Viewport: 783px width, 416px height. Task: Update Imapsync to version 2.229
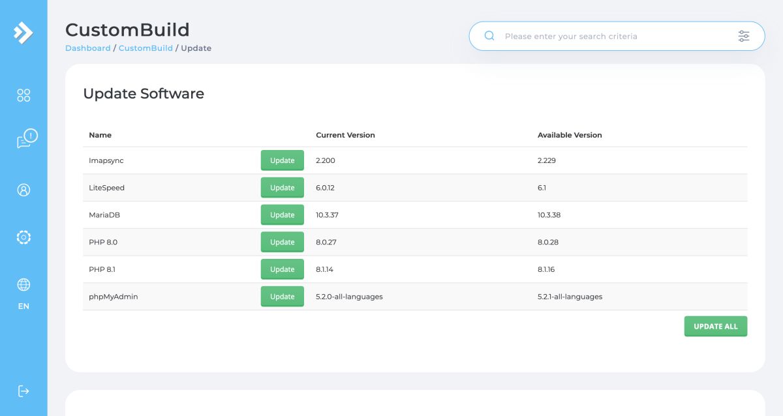click(282, 160)
